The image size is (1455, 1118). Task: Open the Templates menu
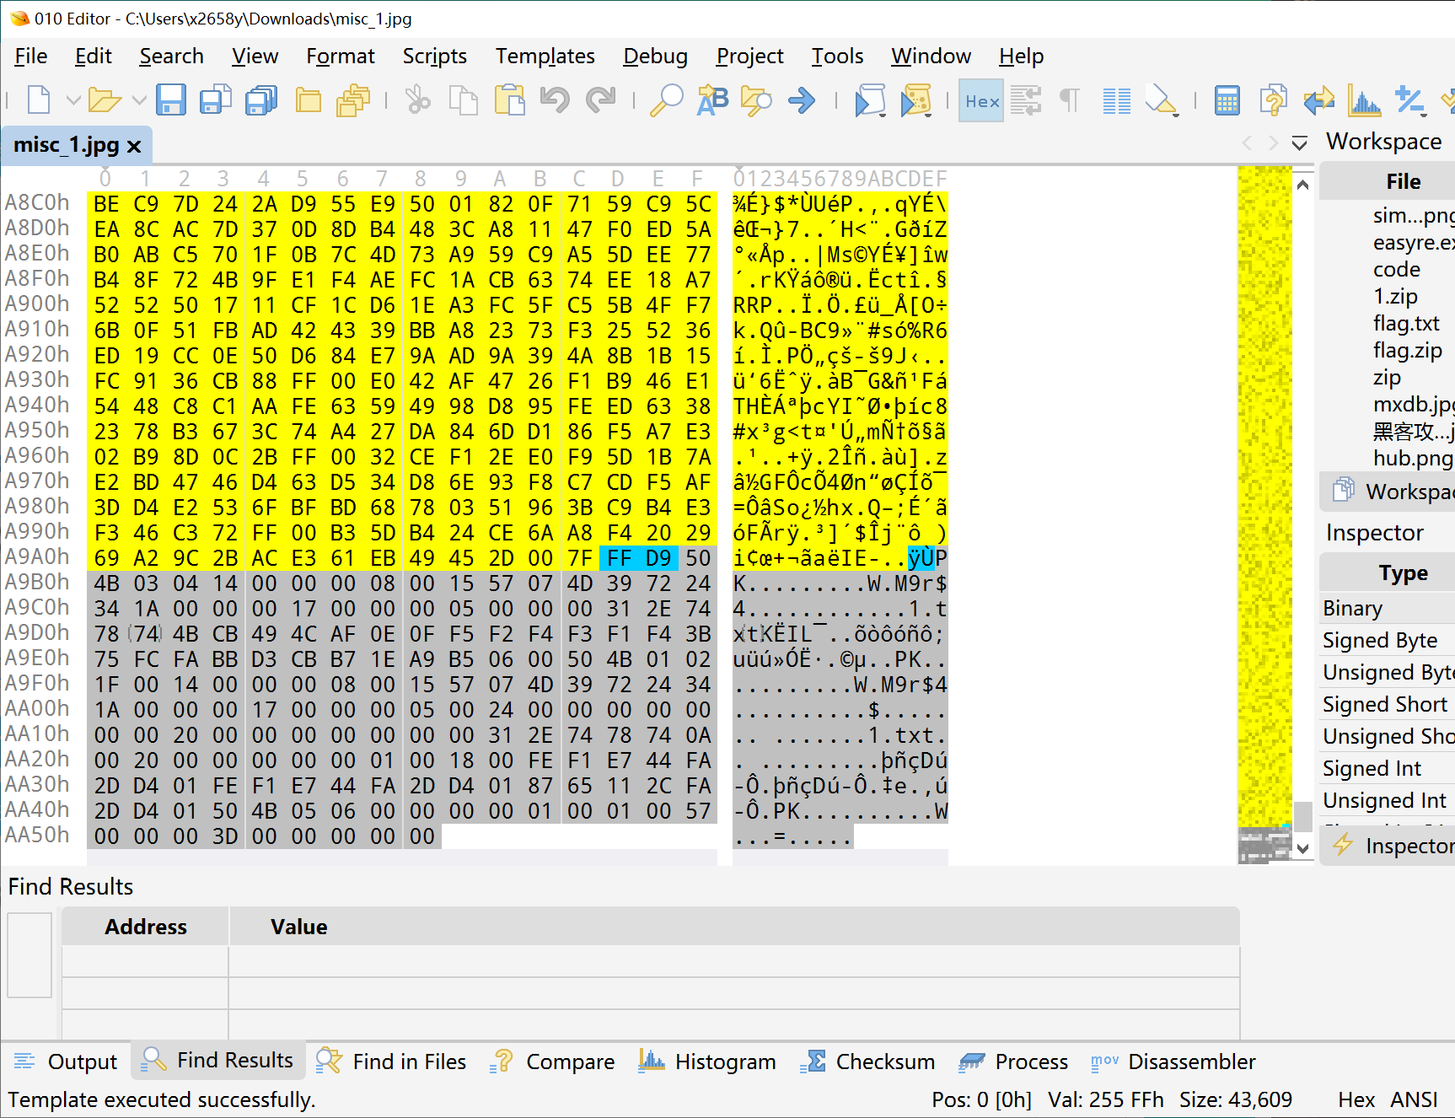(x=545, y=56)
